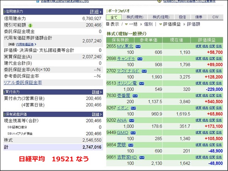Click the envelope icon beside GMO
The height and width of the screenshot is (171, 228).
133,133
